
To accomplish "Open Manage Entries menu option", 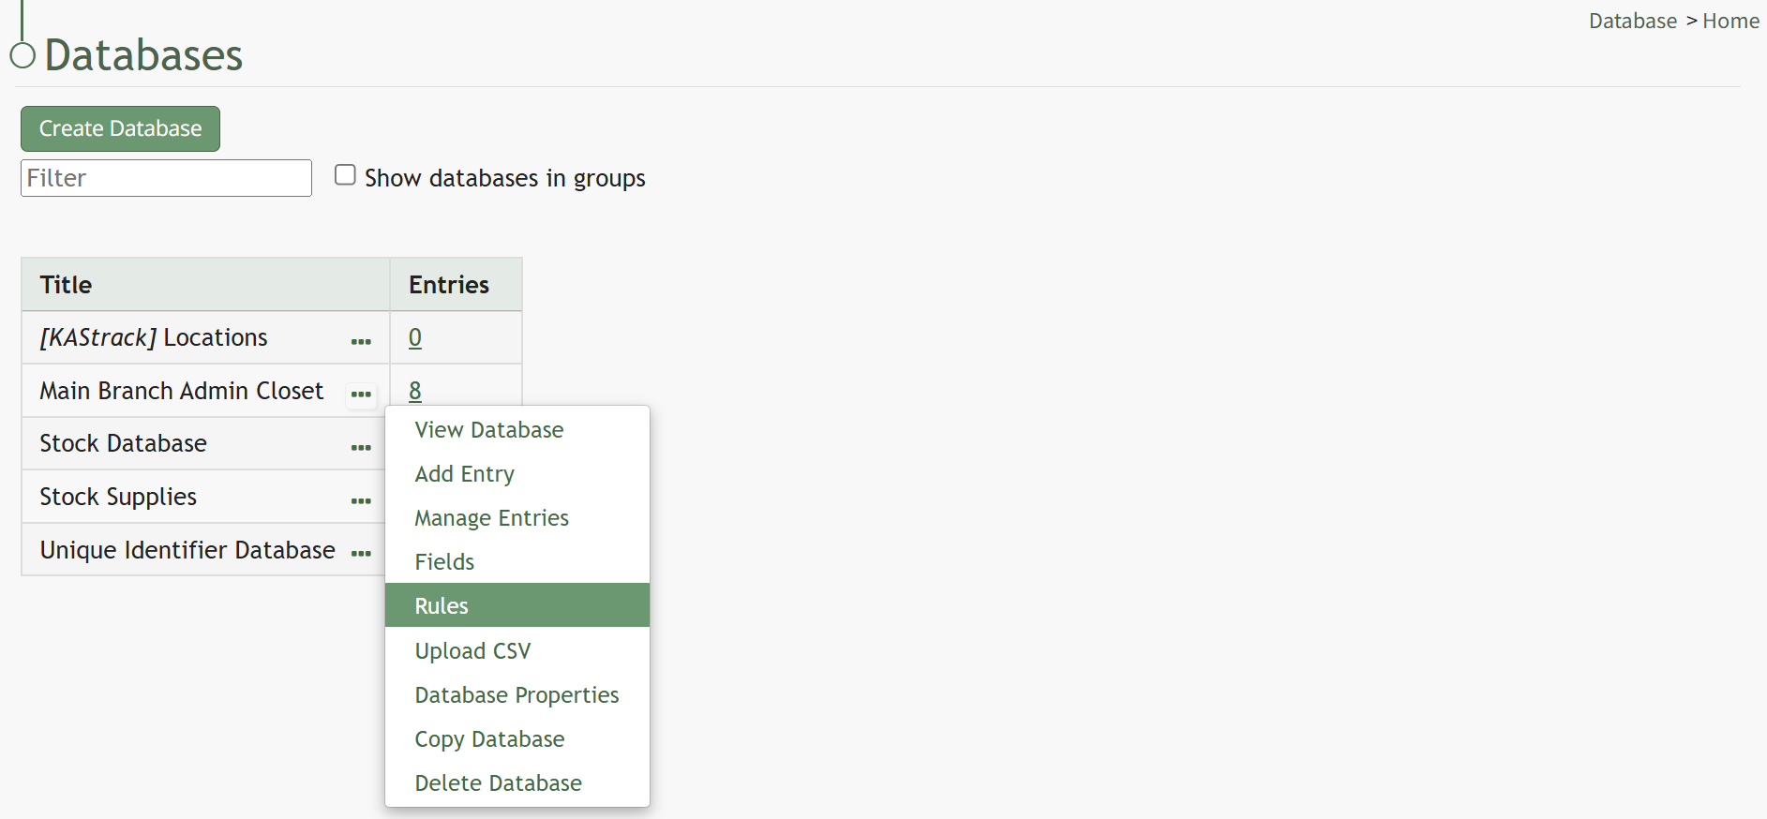I will pos(517,518).
